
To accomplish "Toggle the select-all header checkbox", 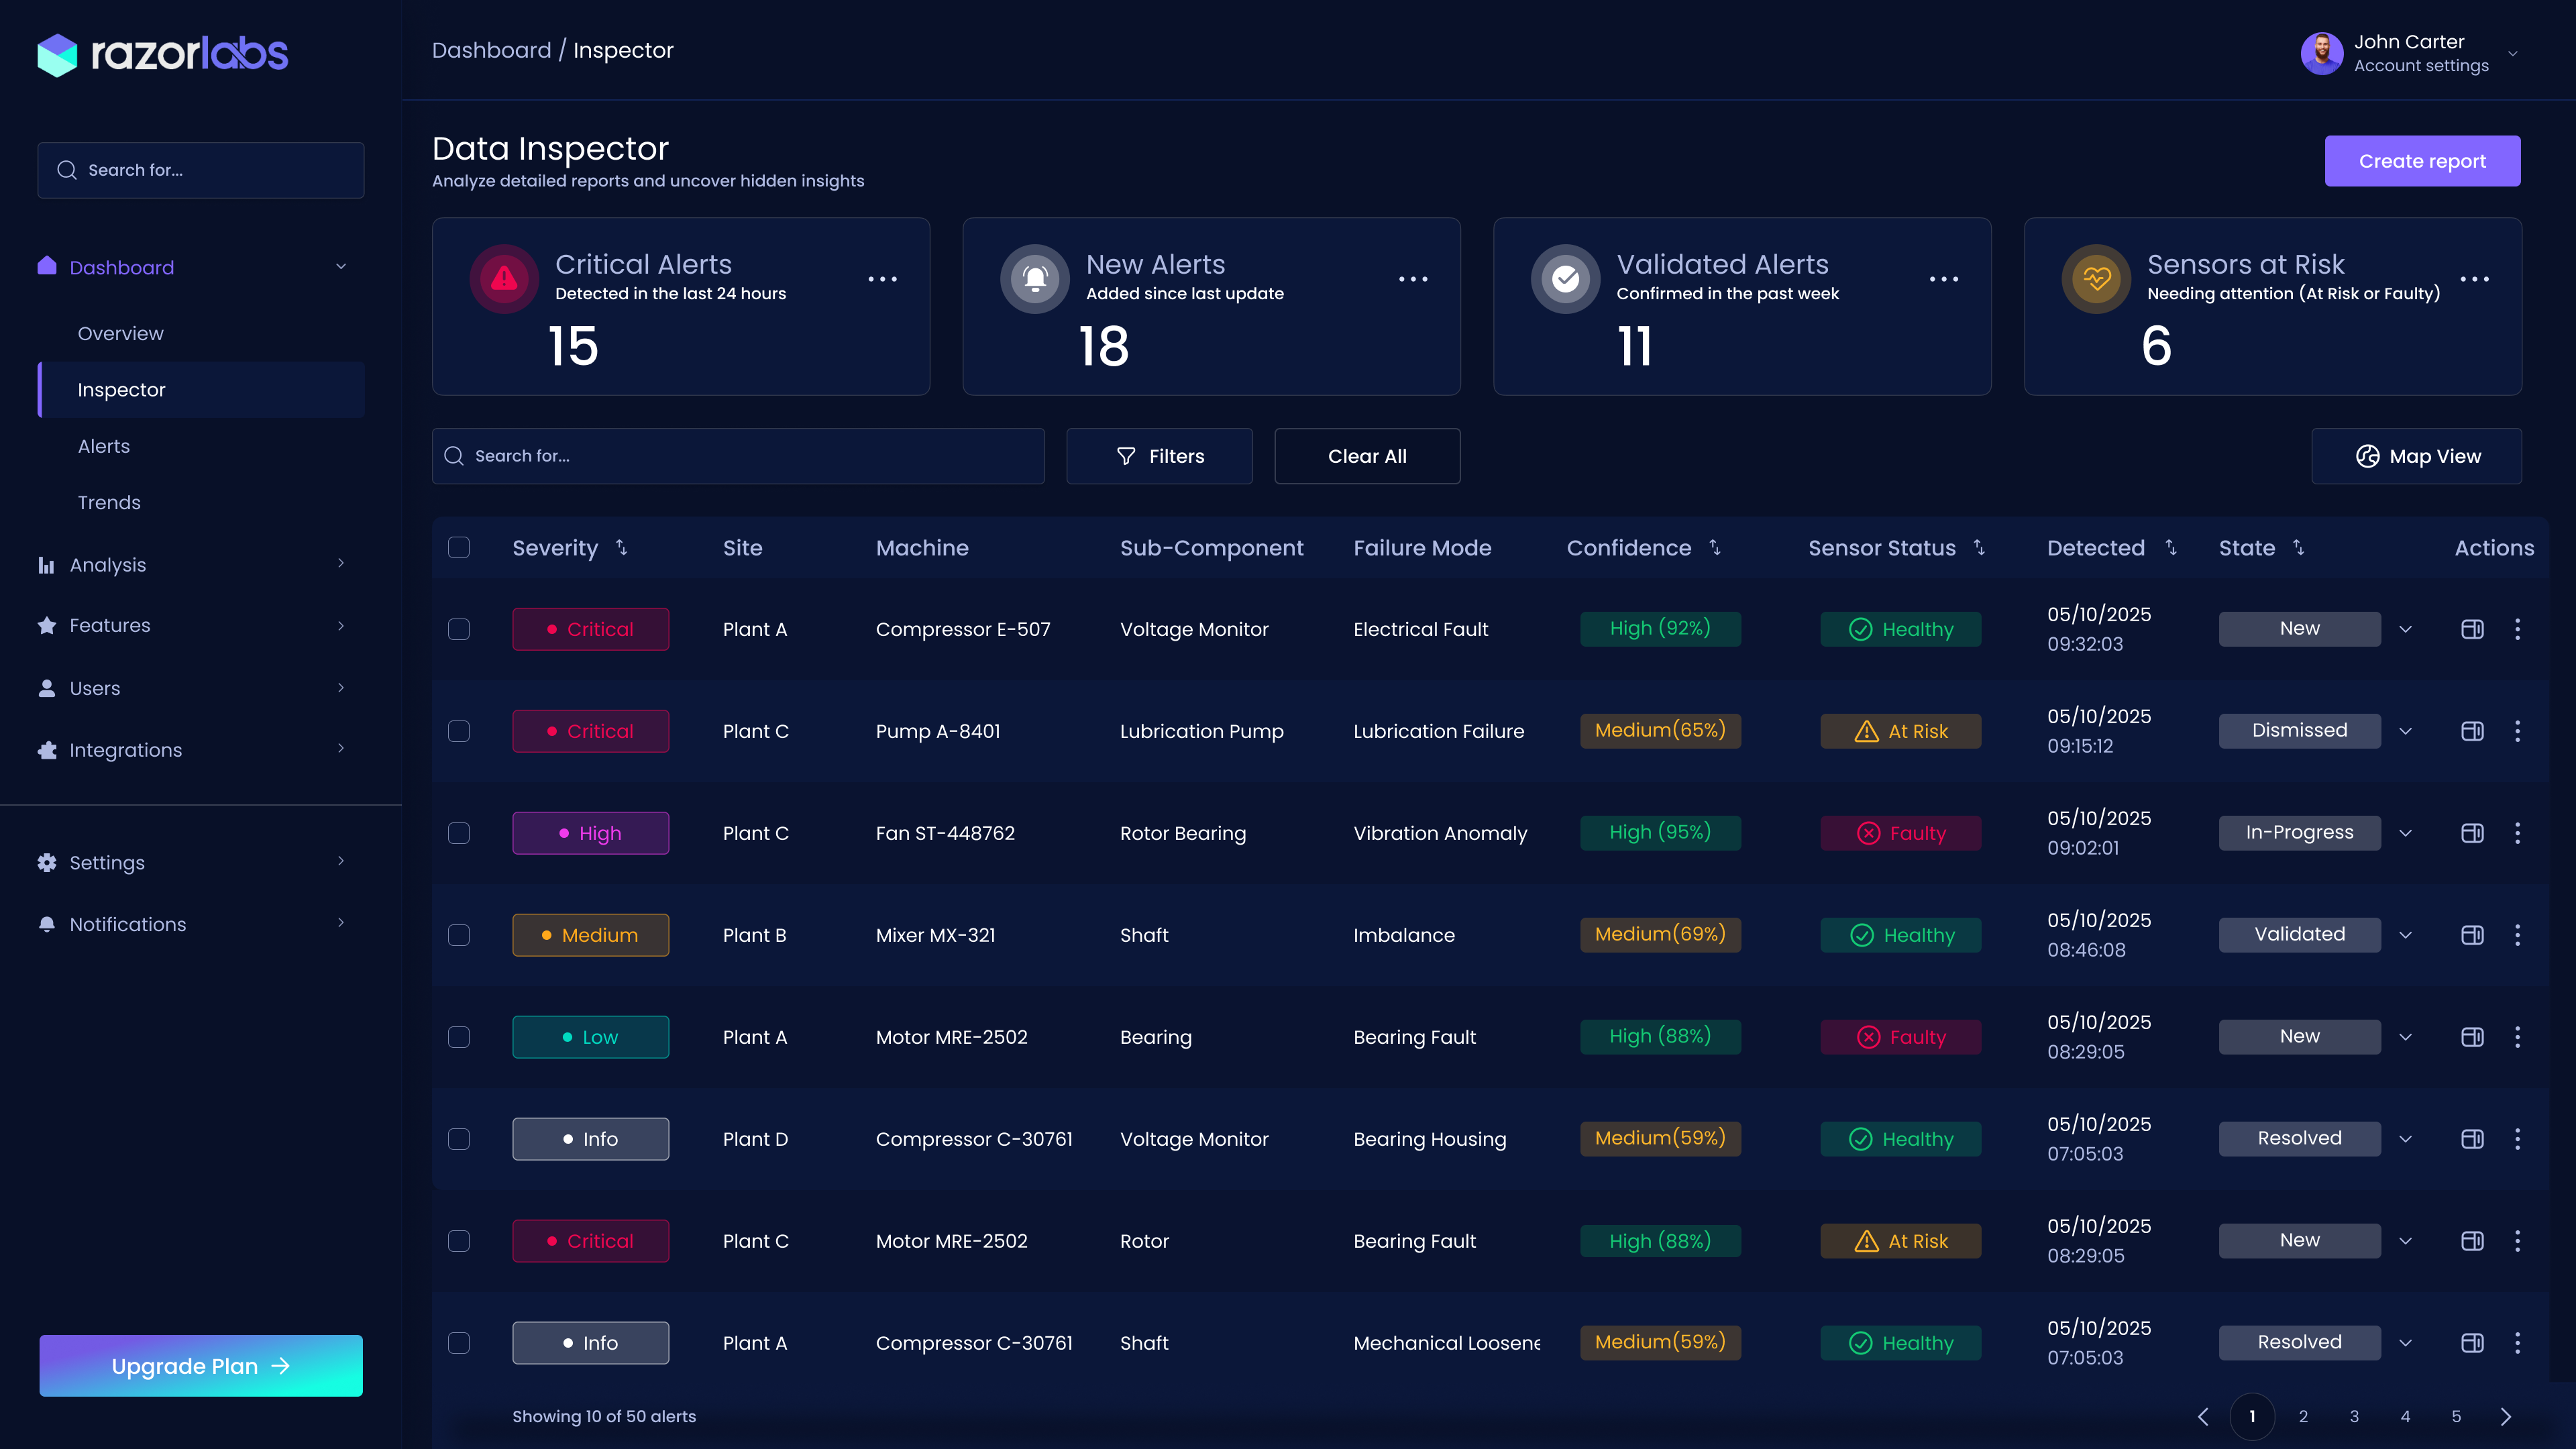I will (459, 547).
